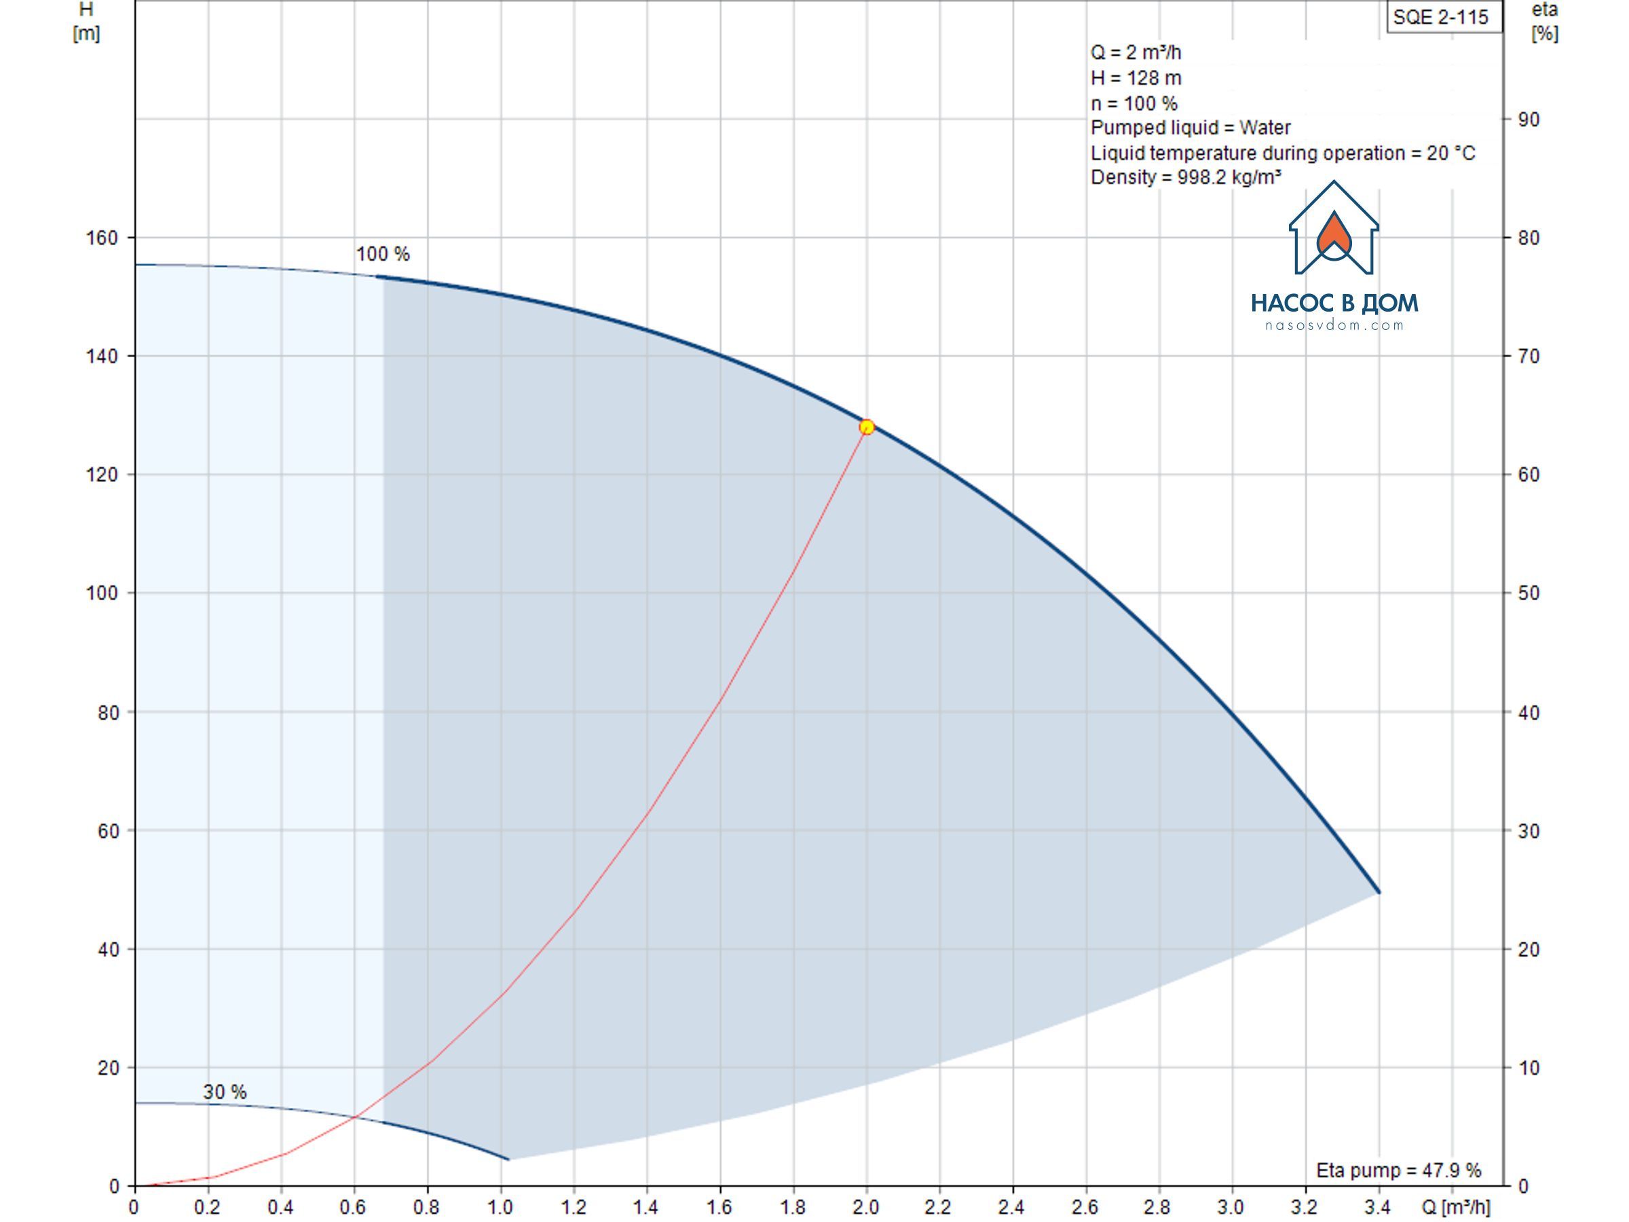This screenshot has height=1222, width=1629.
Task: Click the H = 128 m info line
Action: tap(1136, 77)
